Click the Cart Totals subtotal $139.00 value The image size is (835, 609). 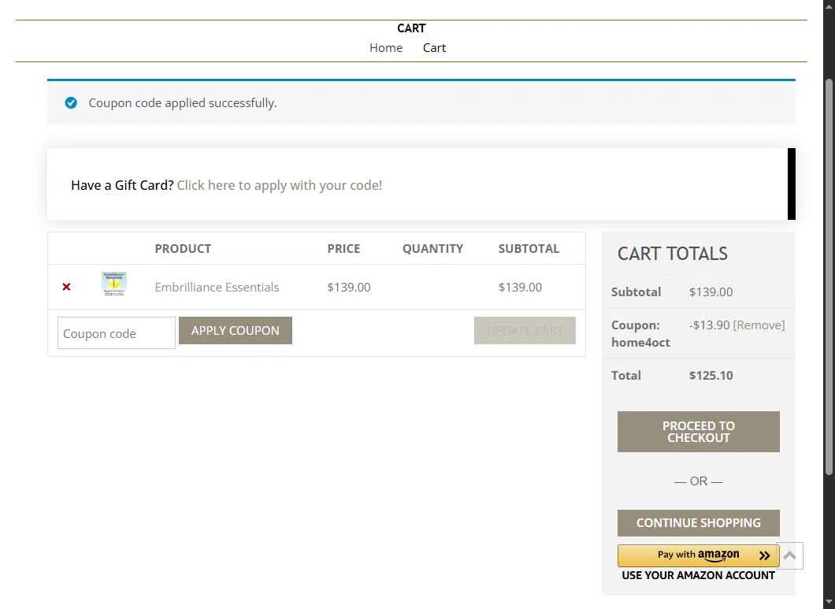click(x=711, y=292)
